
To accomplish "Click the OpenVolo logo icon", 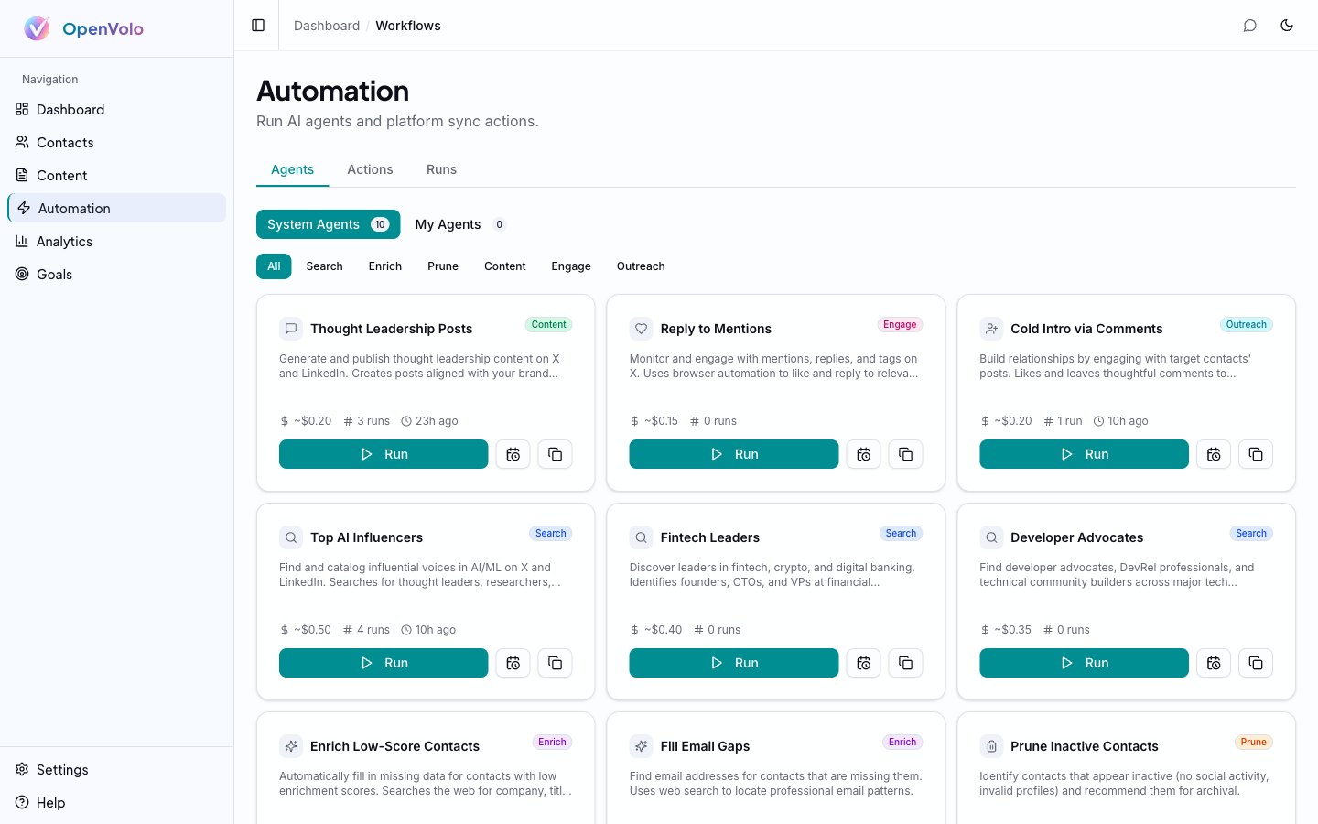I will pos(37,28).
